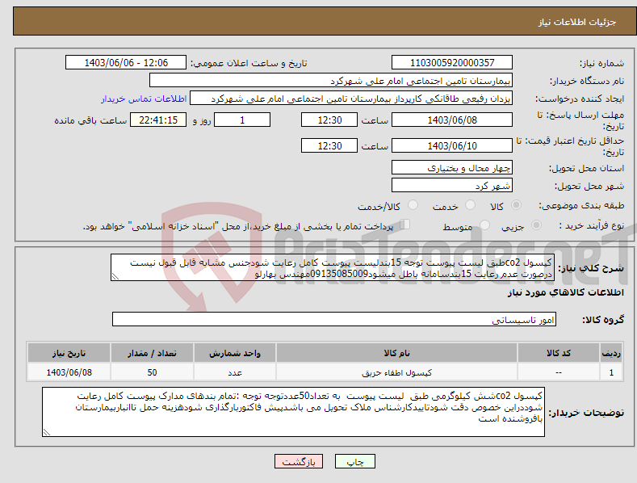Click the delivery province چهار محال و بختیاری field
Screen dimensions: 637x483
pos(452,167)
